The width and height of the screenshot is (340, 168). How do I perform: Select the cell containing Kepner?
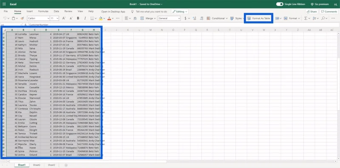point(35,94)
